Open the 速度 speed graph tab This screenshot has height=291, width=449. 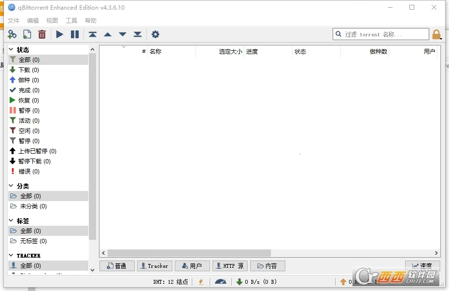pos(422,265)
